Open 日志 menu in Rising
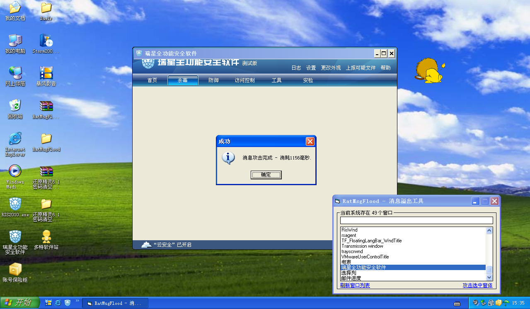This screenshot has width=530, height=309. point(296,68)
